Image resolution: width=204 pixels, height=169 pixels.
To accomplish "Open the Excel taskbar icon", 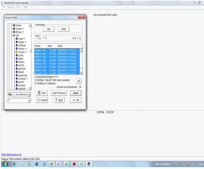I will pos(82,164).
